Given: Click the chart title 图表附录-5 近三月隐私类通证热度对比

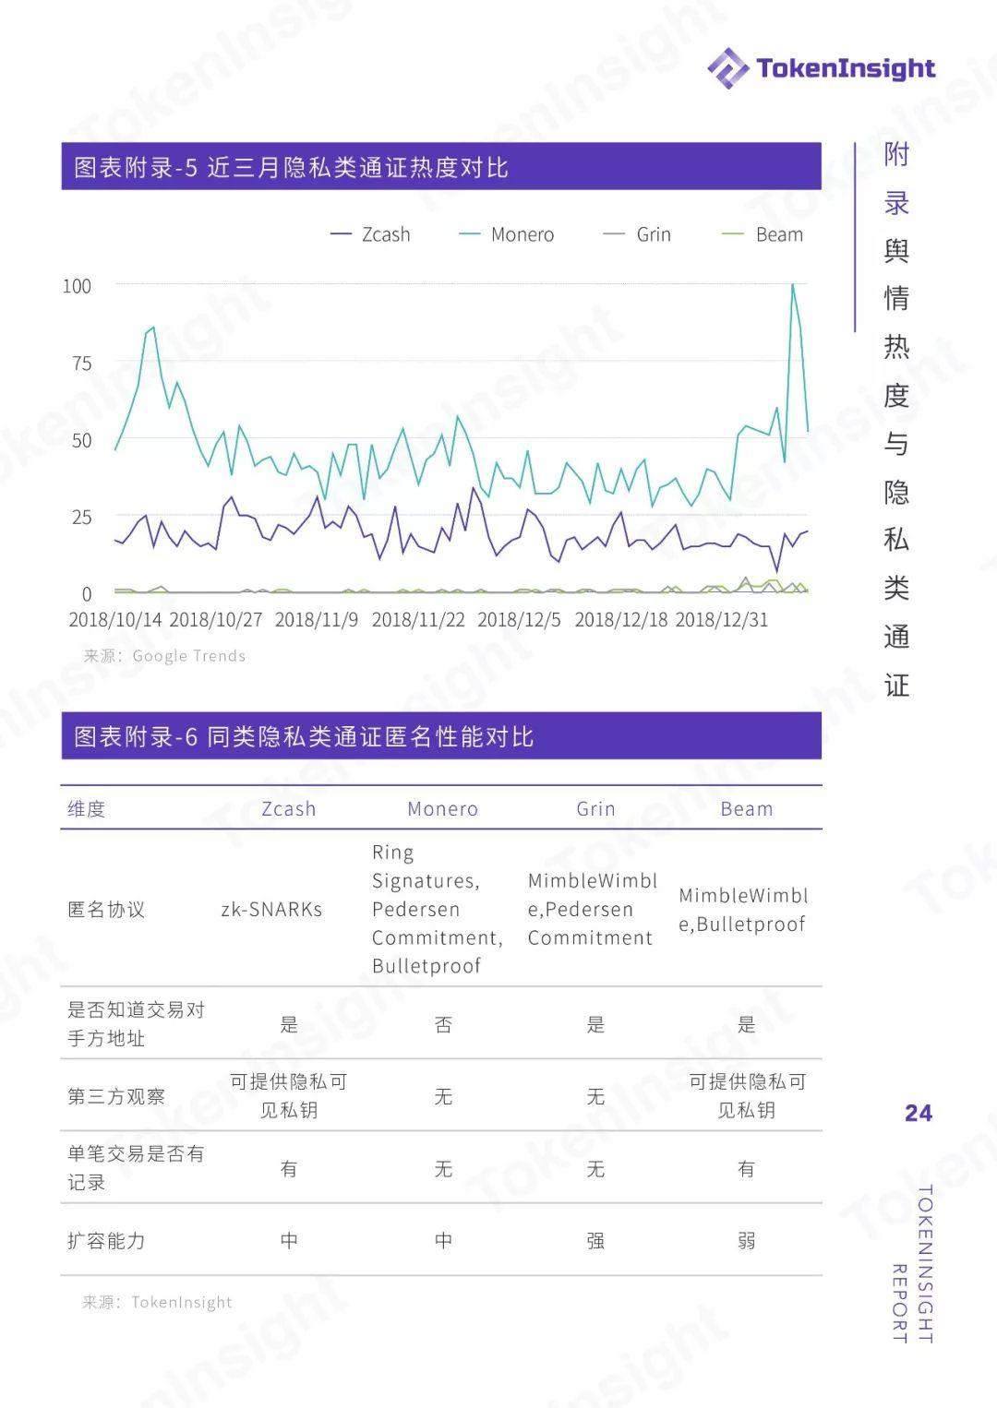Looking at the screenshot, I should (x=291, y=167).
